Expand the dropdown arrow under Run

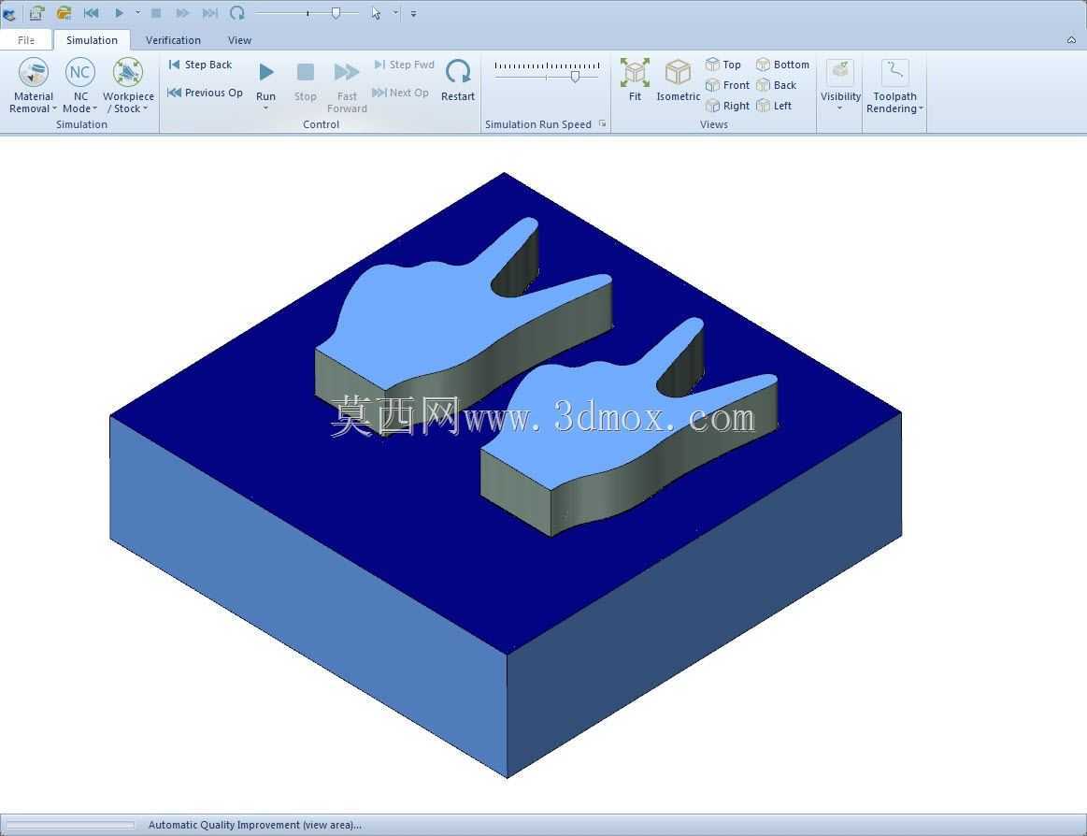pos(265,108)
